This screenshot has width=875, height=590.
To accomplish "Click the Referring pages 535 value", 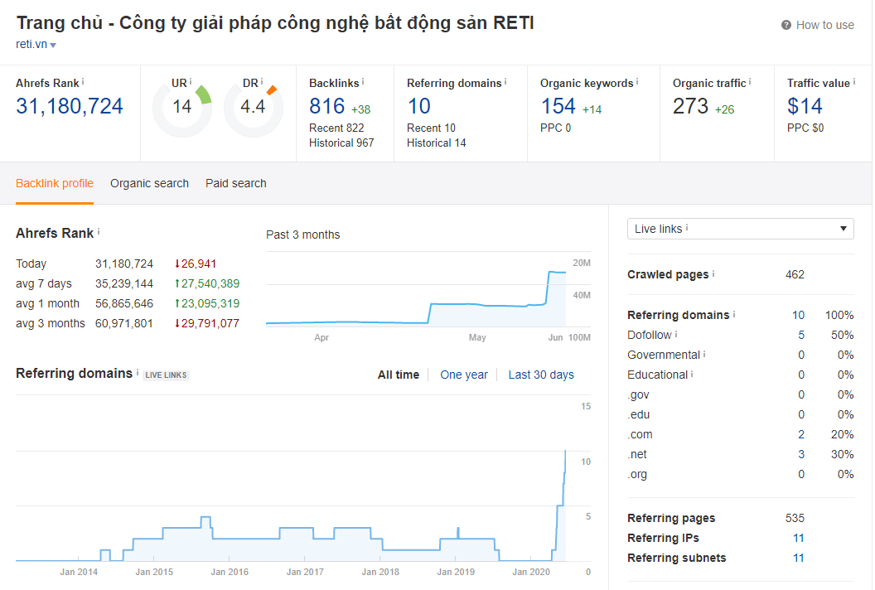I will pyautogui.click(x=795, y=518).
